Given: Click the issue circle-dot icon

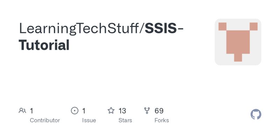Looking at the screenshot, I should [75, 111].
